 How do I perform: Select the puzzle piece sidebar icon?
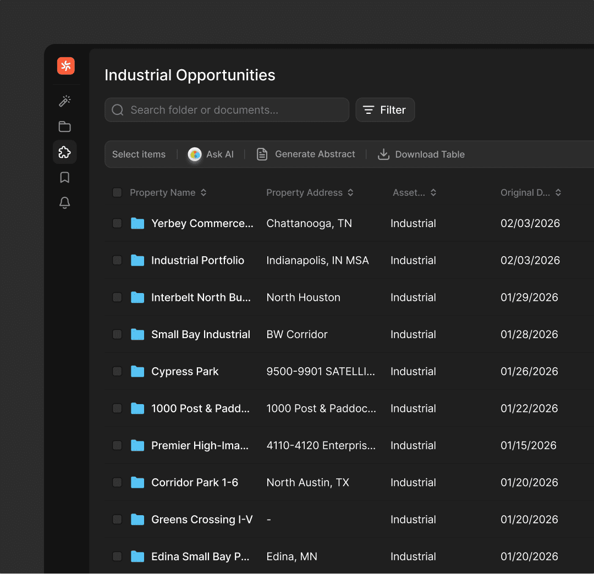coord(65,152)
